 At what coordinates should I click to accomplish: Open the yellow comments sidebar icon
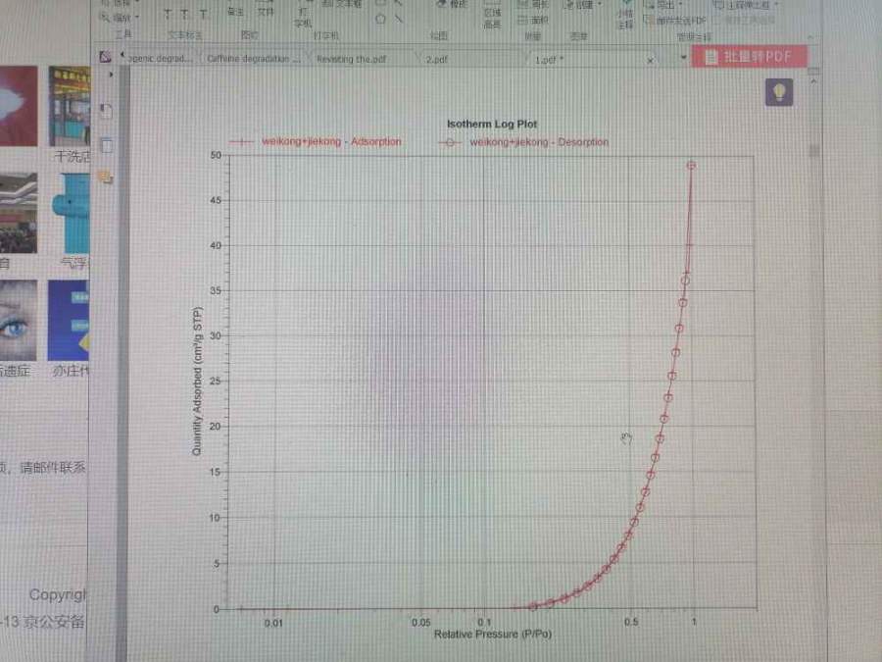pyautogui.click(x=106, y=178)
